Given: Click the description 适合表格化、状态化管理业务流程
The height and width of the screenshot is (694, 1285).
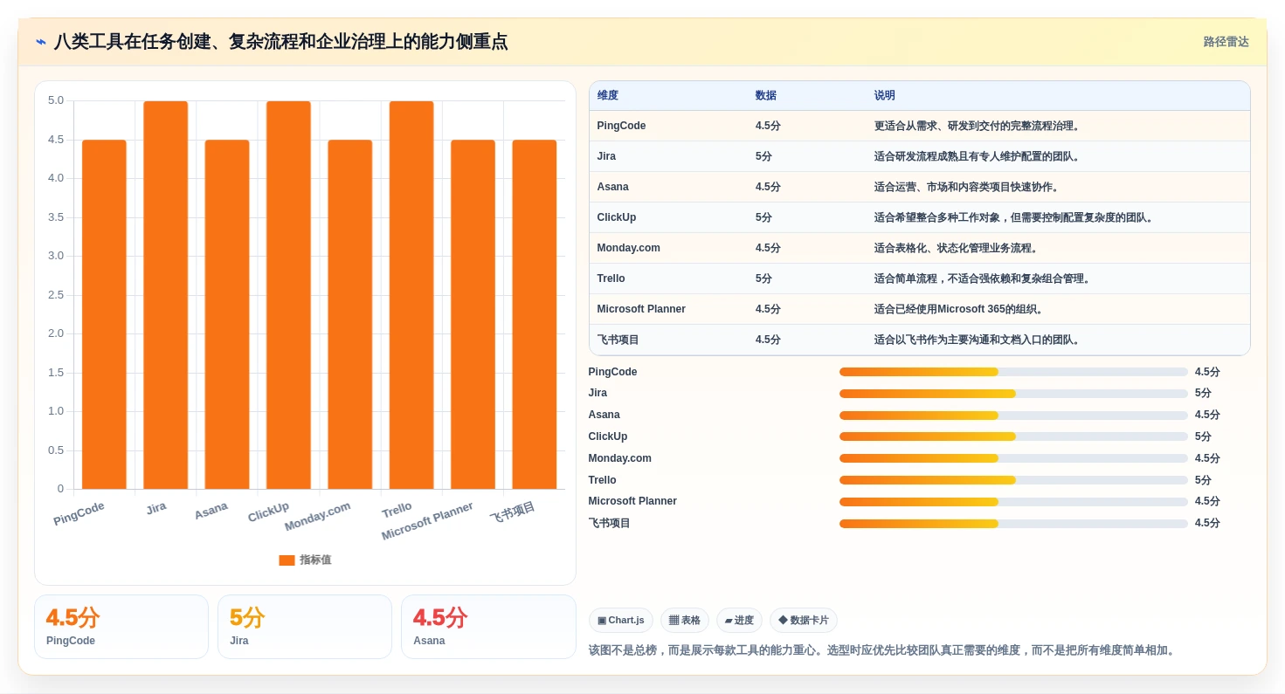Looking at the screenshot, I should click(x=957, y=248).
